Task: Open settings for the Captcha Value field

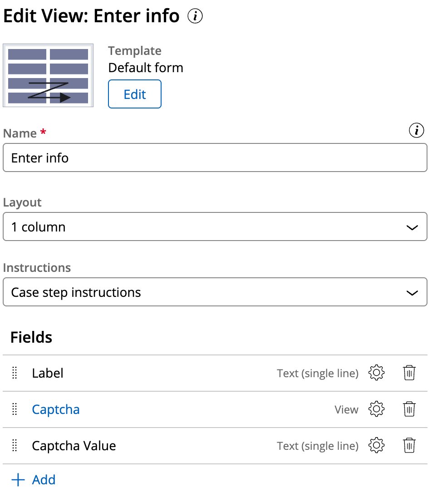Action: [x=376, y=445]
